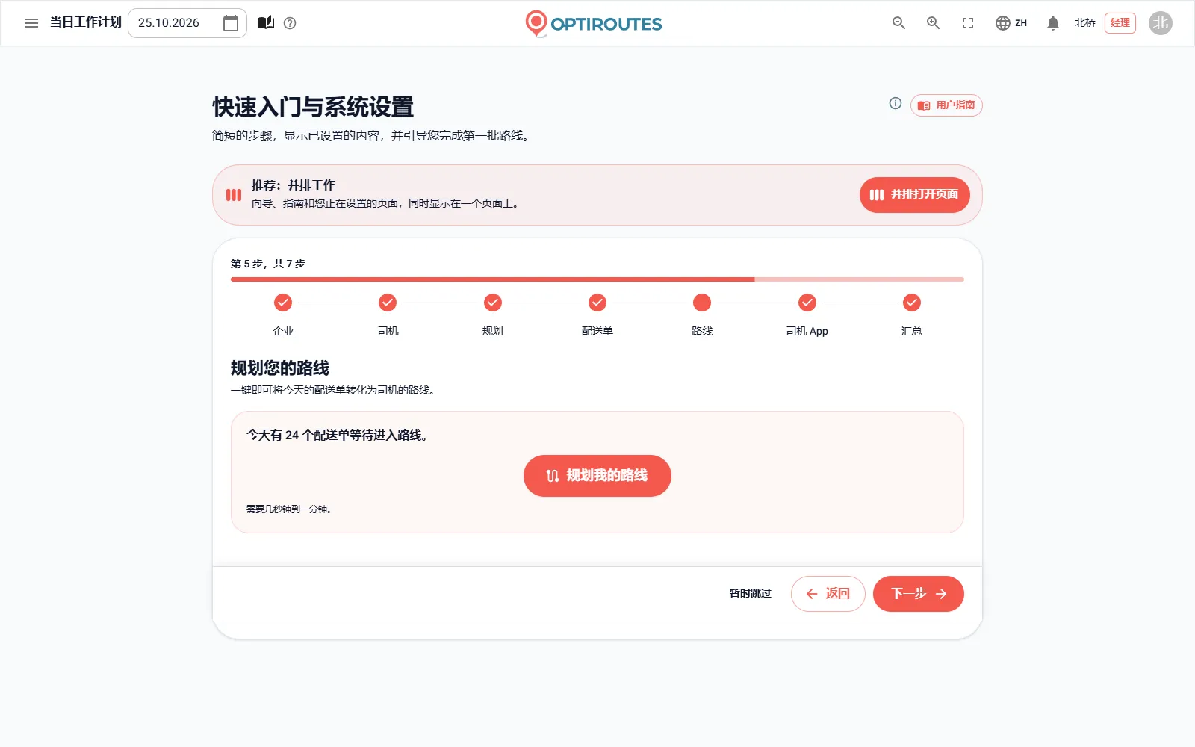Go to the 规划 step
The height and width of the screenshot is (747, 1195).
coord(493,314)
